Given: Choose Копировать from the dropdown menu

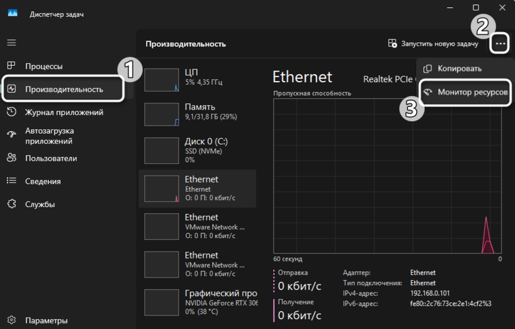Looking at the screenshot, I should (x=459, y=69).
